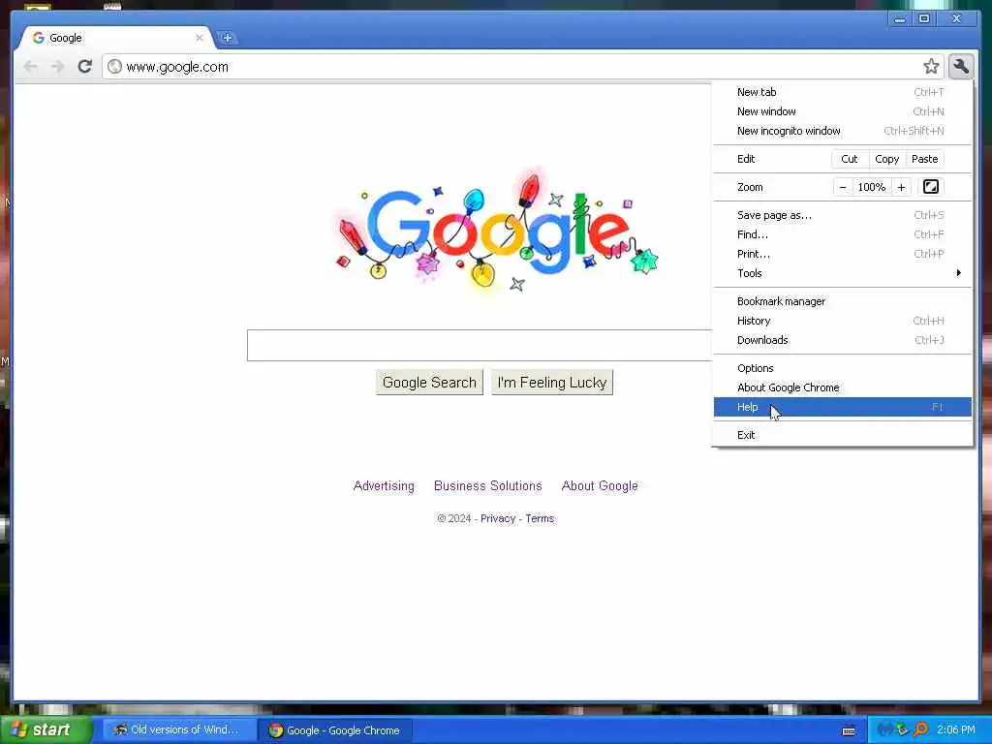Open a new tab with the plus button
992x744 pixels.
pyautogui.click(x=227, y=38)
